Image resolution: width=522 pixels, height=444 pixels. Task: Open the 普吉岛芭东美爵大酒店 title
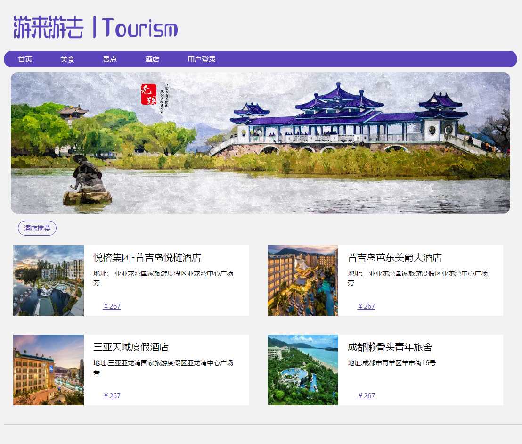pos(395,258)
